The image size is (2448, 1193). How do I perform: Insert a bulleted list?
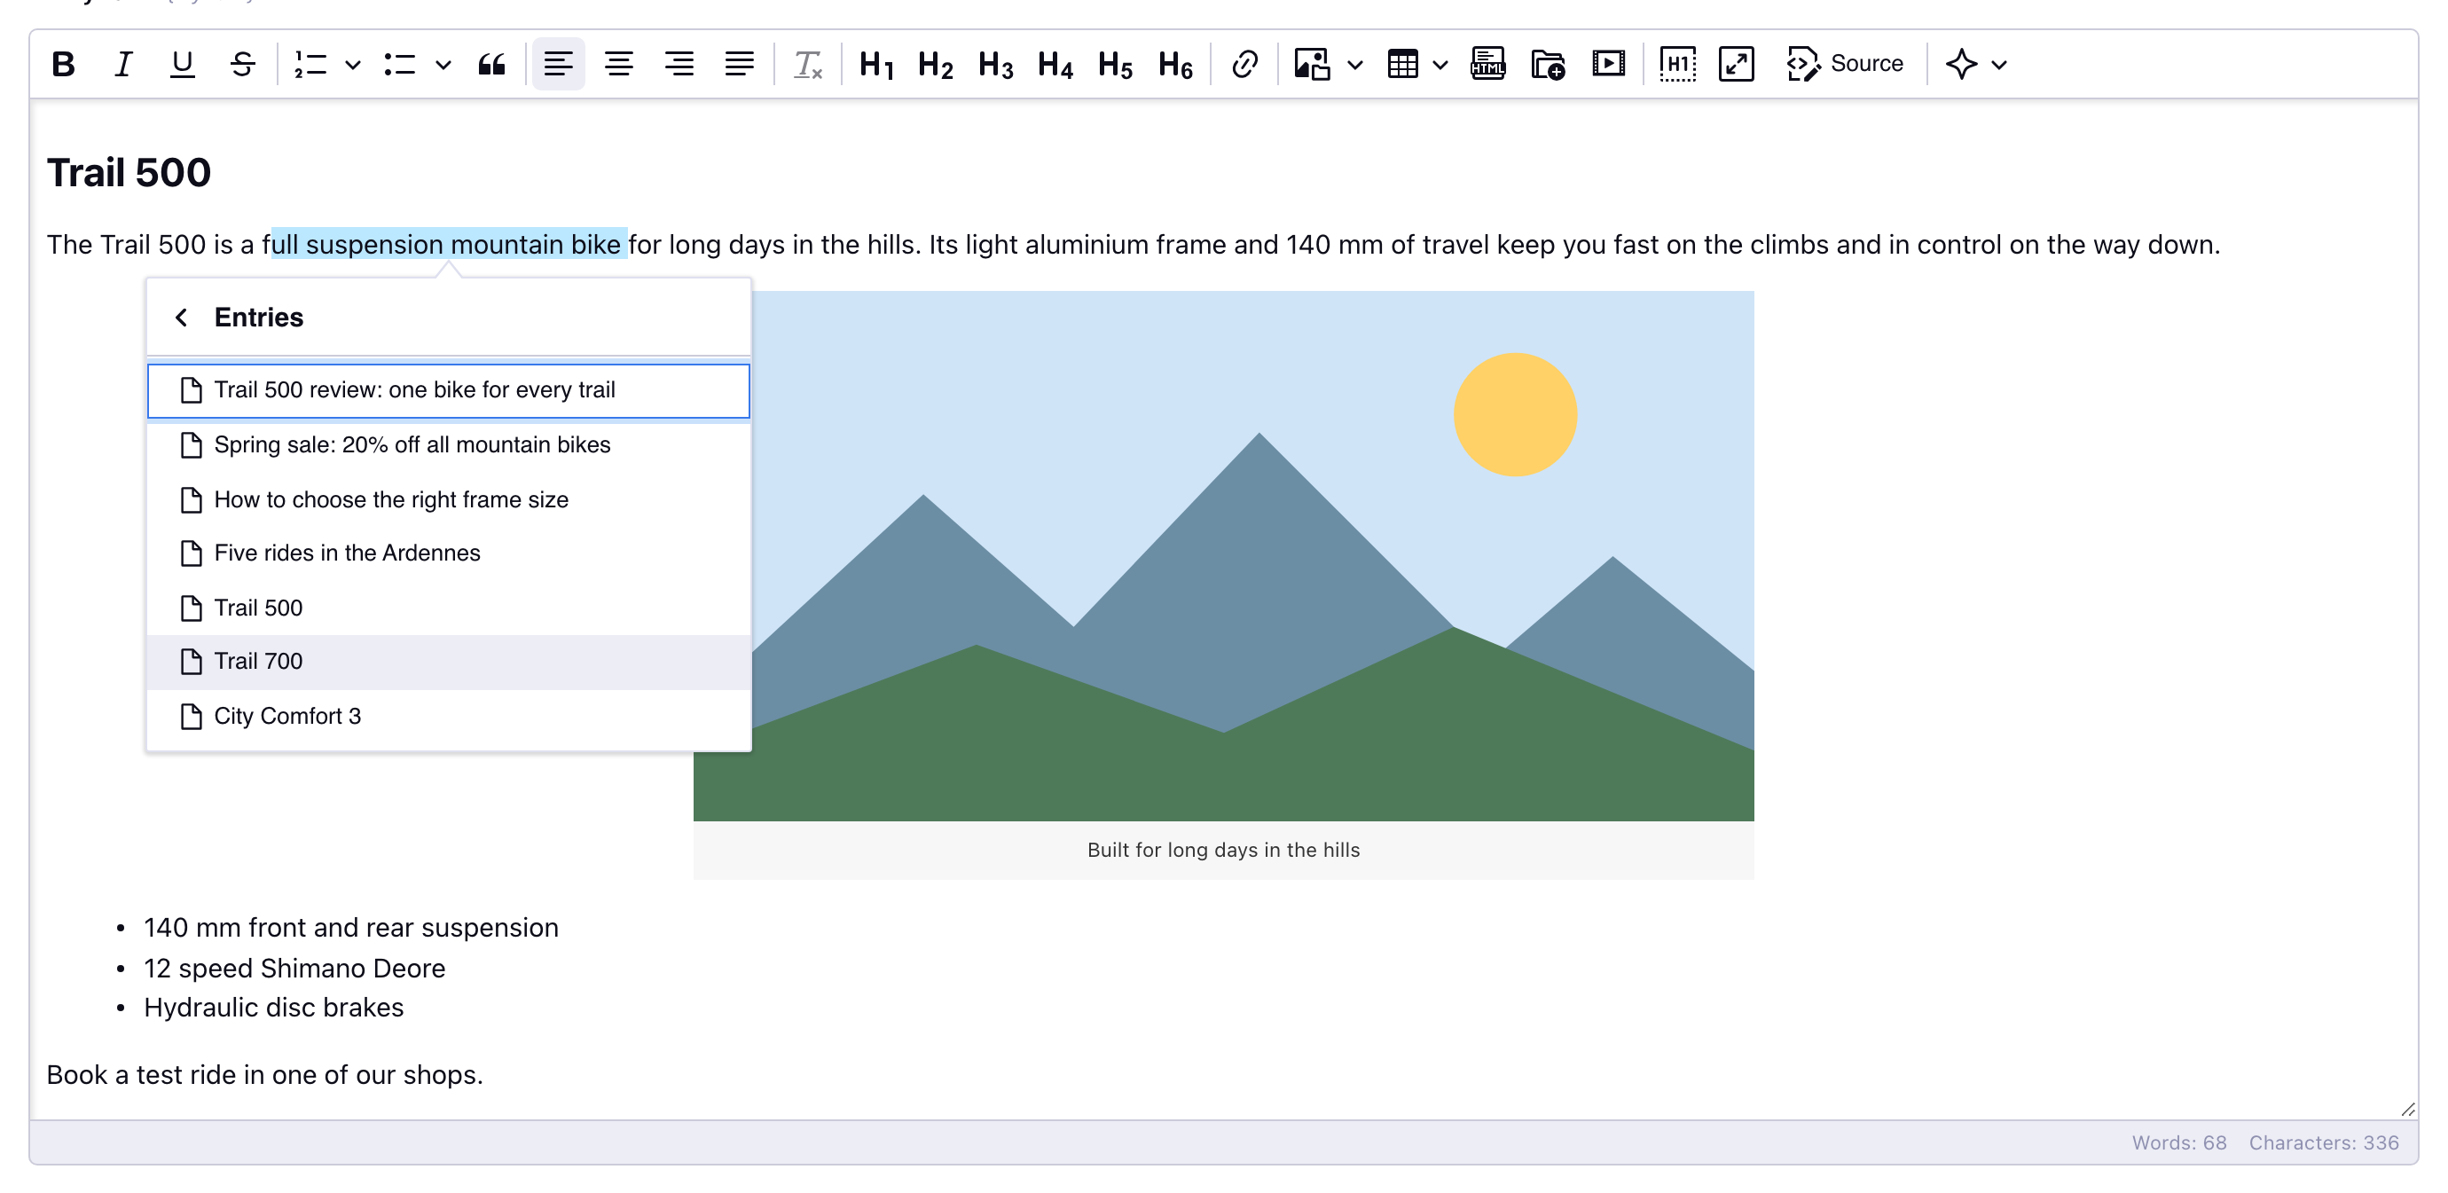[400, 65]
